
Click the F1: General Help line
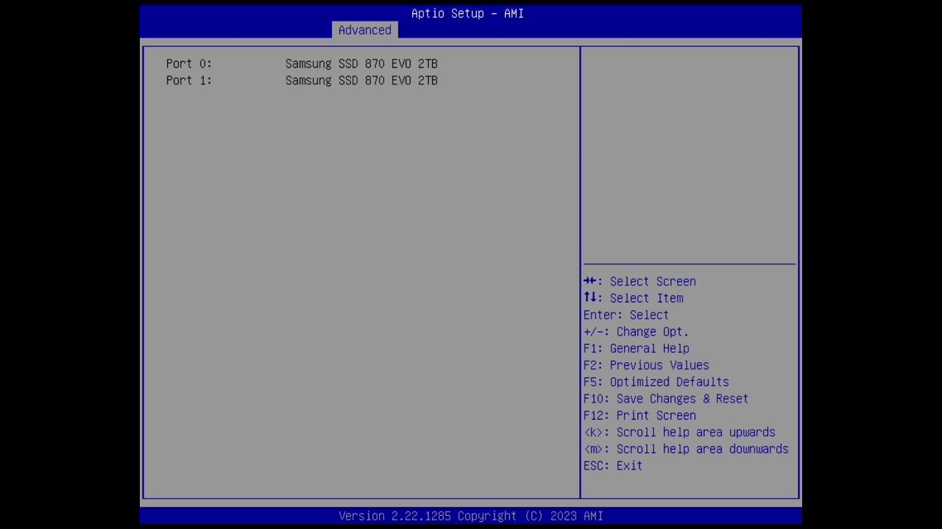[637, 349]
